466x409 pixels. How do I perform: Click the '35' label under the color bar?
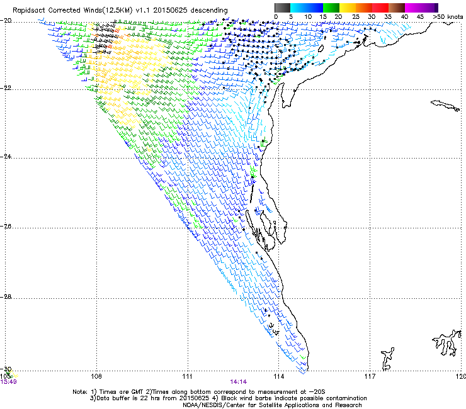(x=388, y=16)
